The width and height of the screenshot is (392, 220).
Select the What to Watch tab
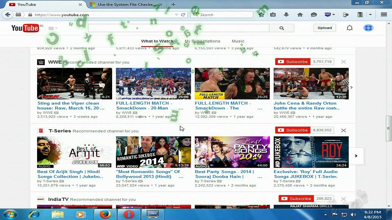[157, 41]
